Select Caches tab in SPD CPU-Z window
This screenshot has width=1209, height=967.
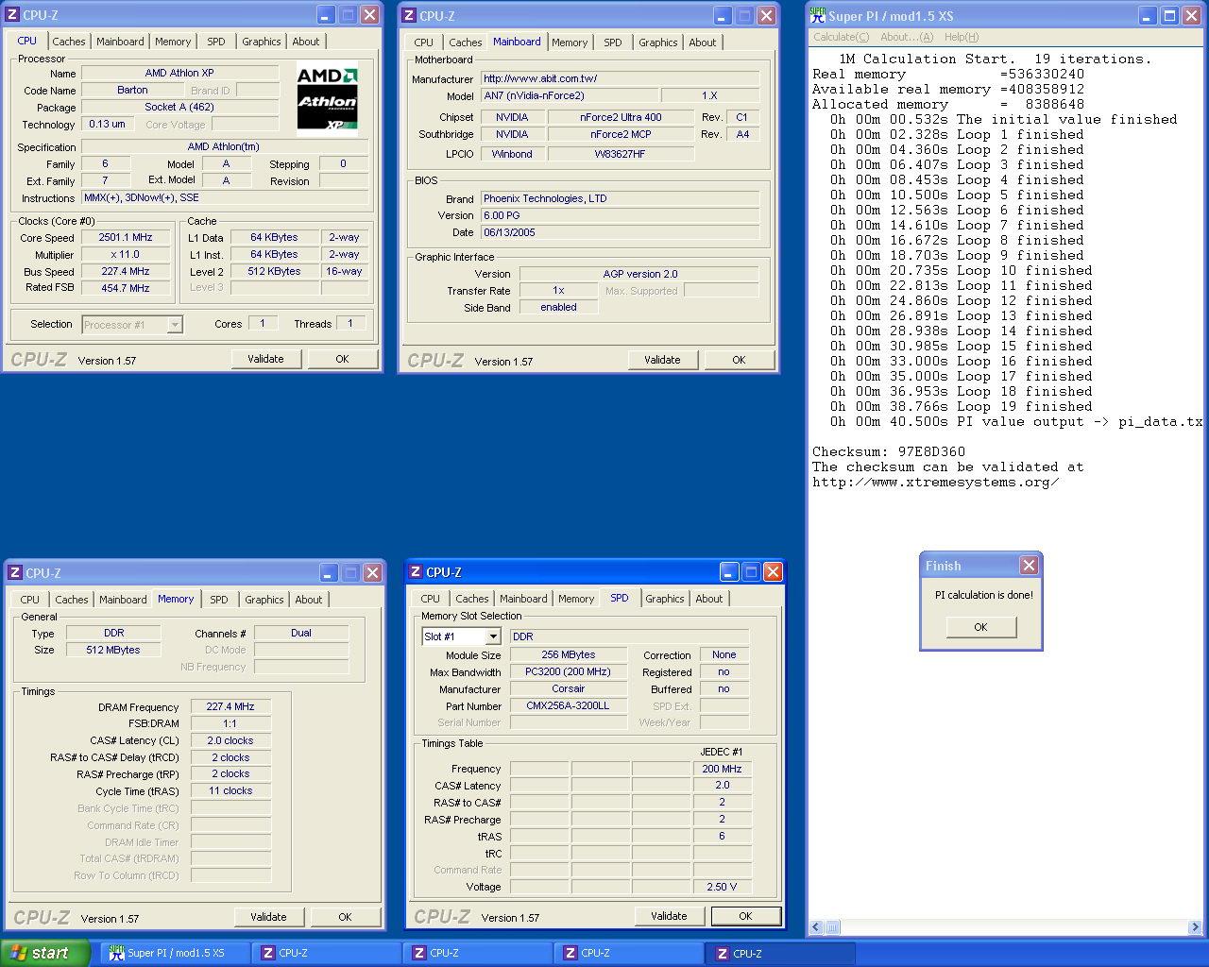pos(472,599)
